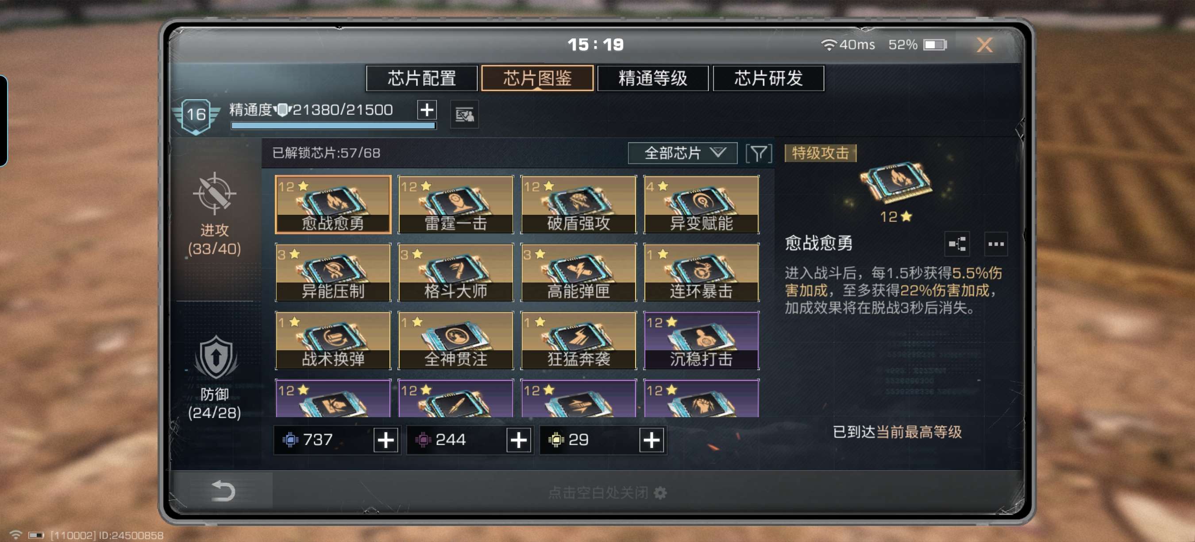Select the 沉稳打击 purple chip card
1195x542 pixels.
pos(701,340)
